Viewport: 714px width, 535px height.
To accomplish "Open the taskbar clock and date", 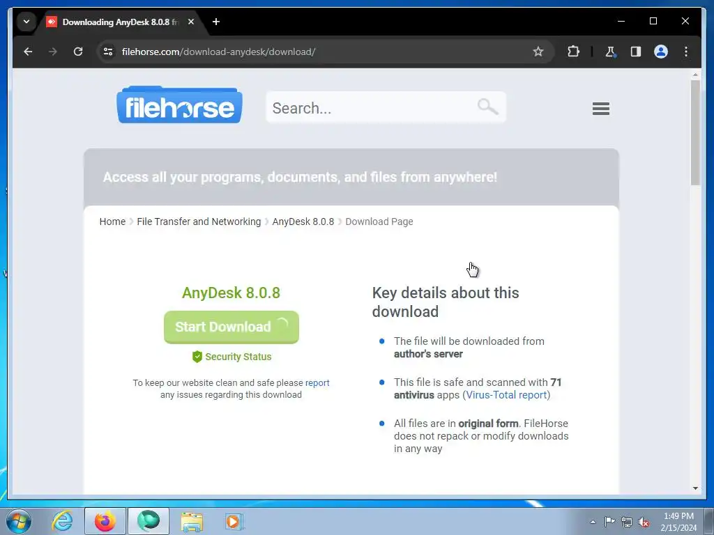I will click(678, 522).
